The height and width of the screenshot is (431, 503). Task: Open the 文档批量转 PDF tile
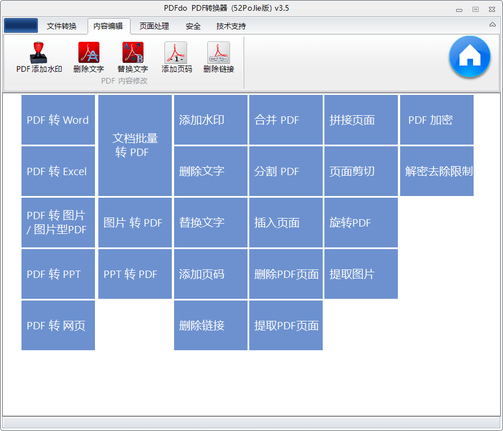[135, 145]
